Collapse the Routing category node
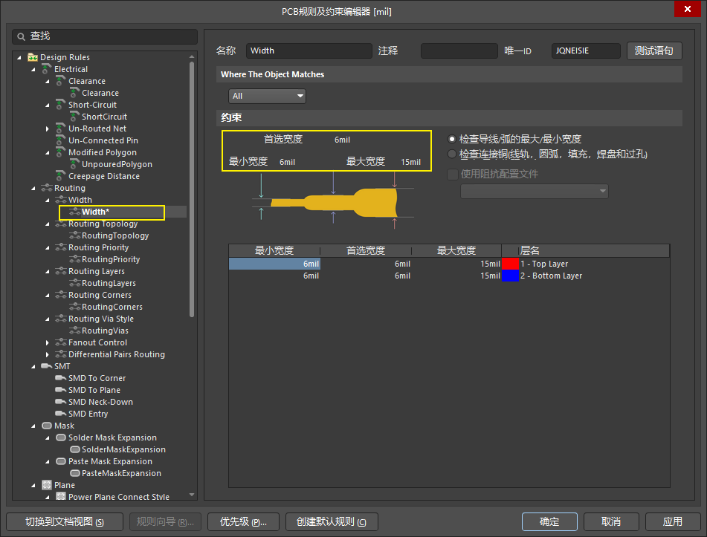Image resolution: width=707 pixels, height=537 pixels. tap(34, 188)
